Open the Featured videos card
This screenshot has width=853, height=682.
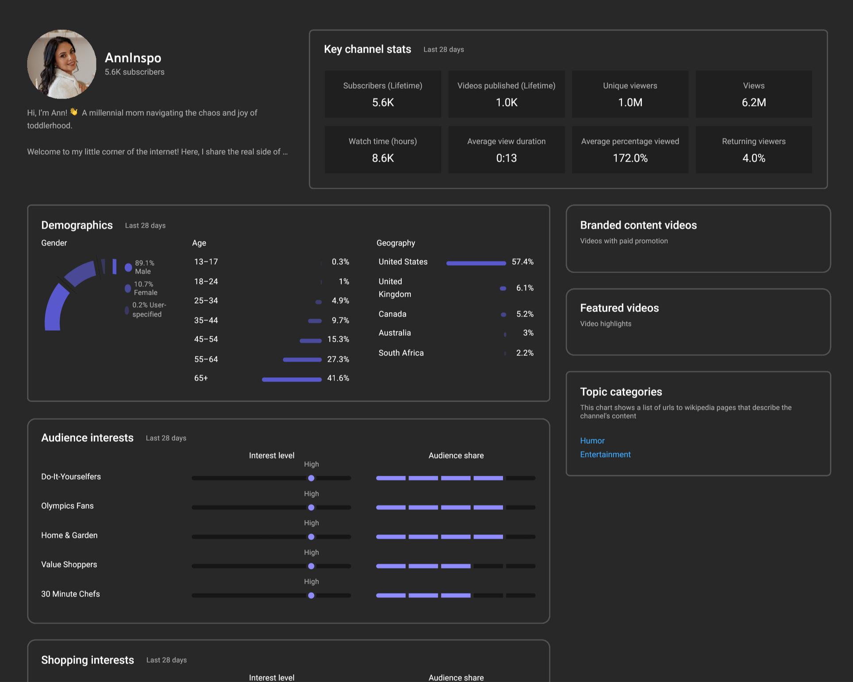[x=698, y=322]
